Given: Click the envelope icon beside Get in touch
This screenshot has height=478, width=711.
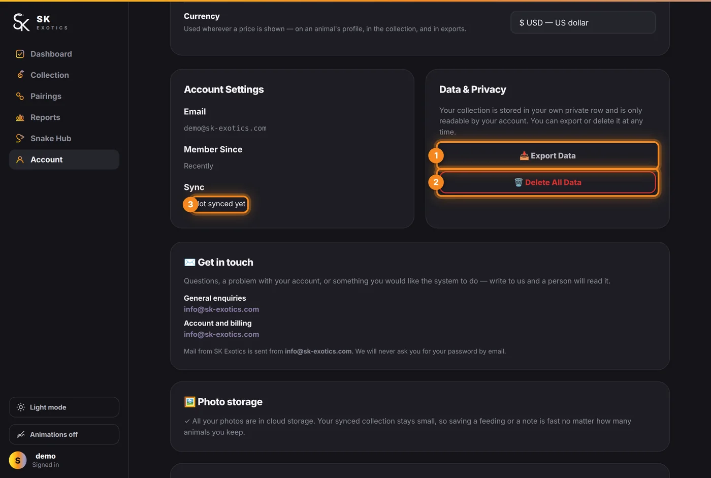Looking at the screenshot, I should click(189, 262).
